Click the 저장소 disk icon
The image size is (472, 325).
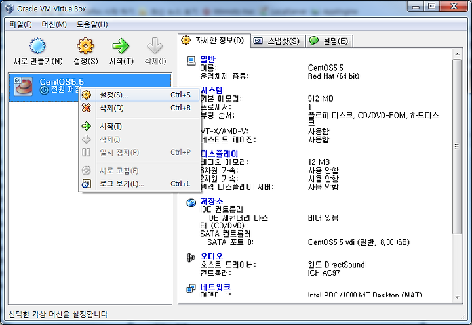click(x=191, y=203)
